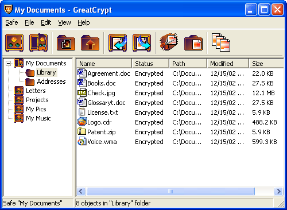Select the My Pics safe in tree
The height and width of the screenshot is (210, 287).
36,109
